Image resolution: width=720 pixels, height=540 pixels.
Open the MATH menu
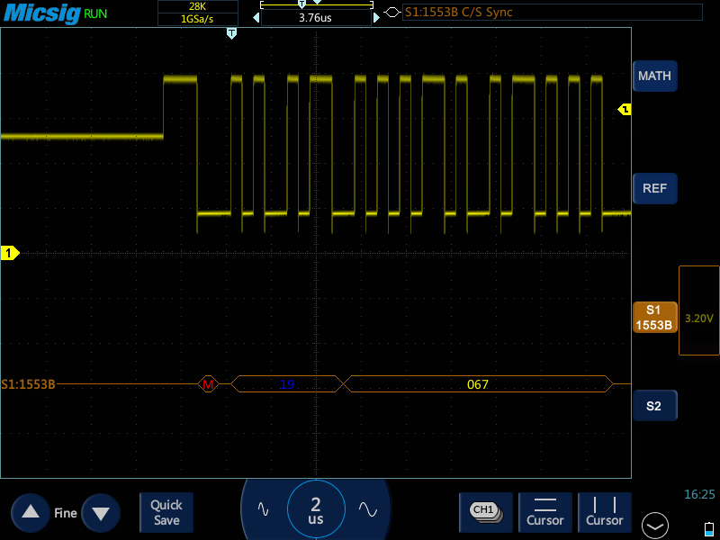tap(654, 76)
